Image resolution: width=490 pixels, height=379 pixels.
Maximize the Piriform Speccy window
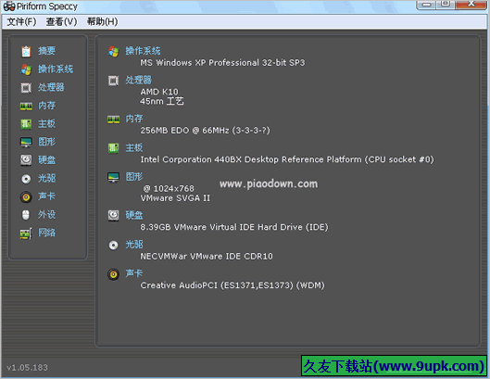[446, 5]
